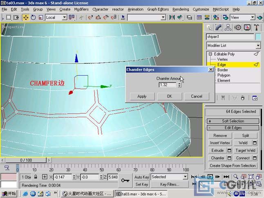Open the Named Selection Sets icon
264x198 pixels.
(123, 17)
